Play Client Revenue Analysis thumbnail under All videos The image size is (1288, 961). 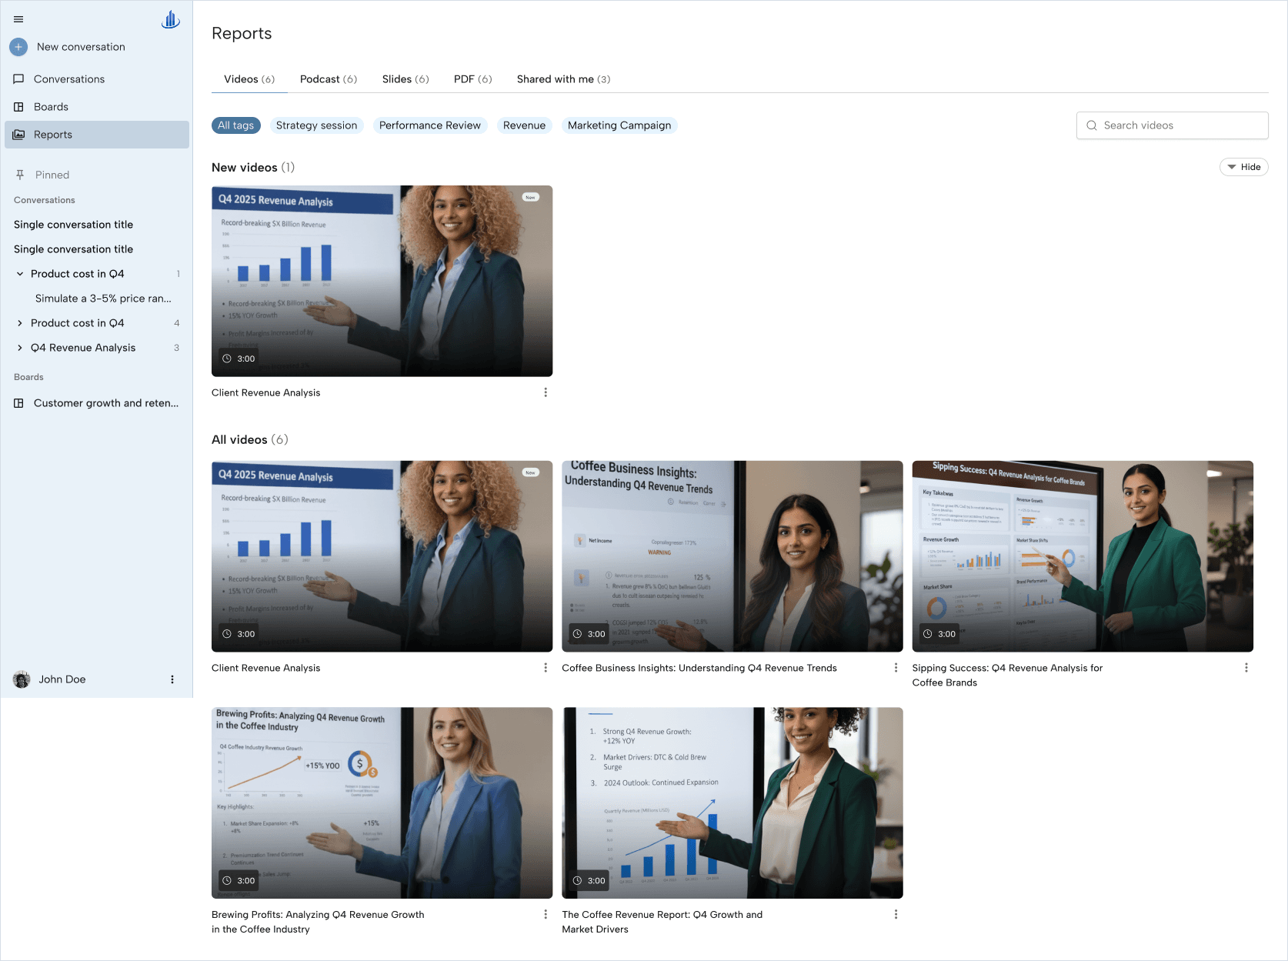382,556
